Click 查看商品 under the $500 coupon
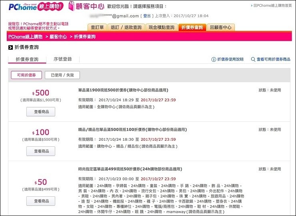This screenshot has height=216, width=296. point(41,112)
